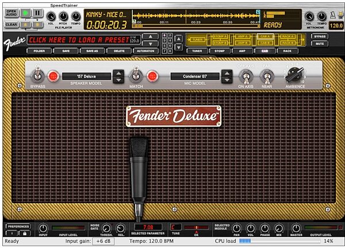This screenshot has height=248, width=345.
Task: Open the preset FOLDER
Action: pyautogui.click(x=39, y=51)
